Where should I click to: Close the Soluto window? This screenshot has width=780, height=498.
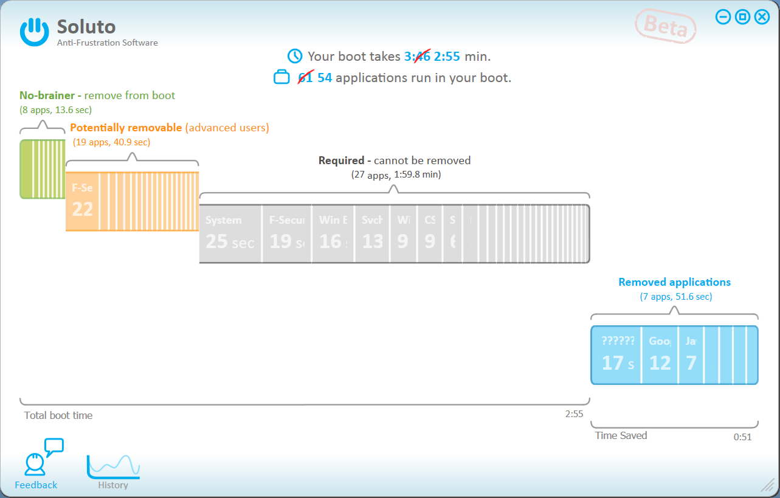[x=762, y=17]
